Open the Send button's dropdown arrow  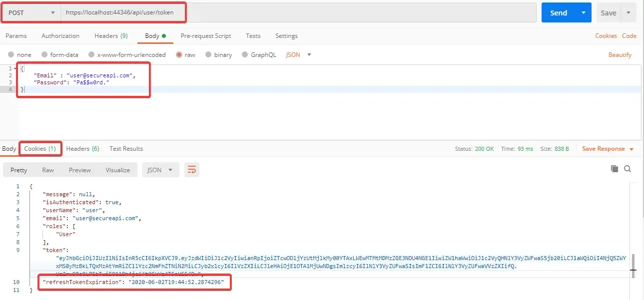tap(583, 12)
